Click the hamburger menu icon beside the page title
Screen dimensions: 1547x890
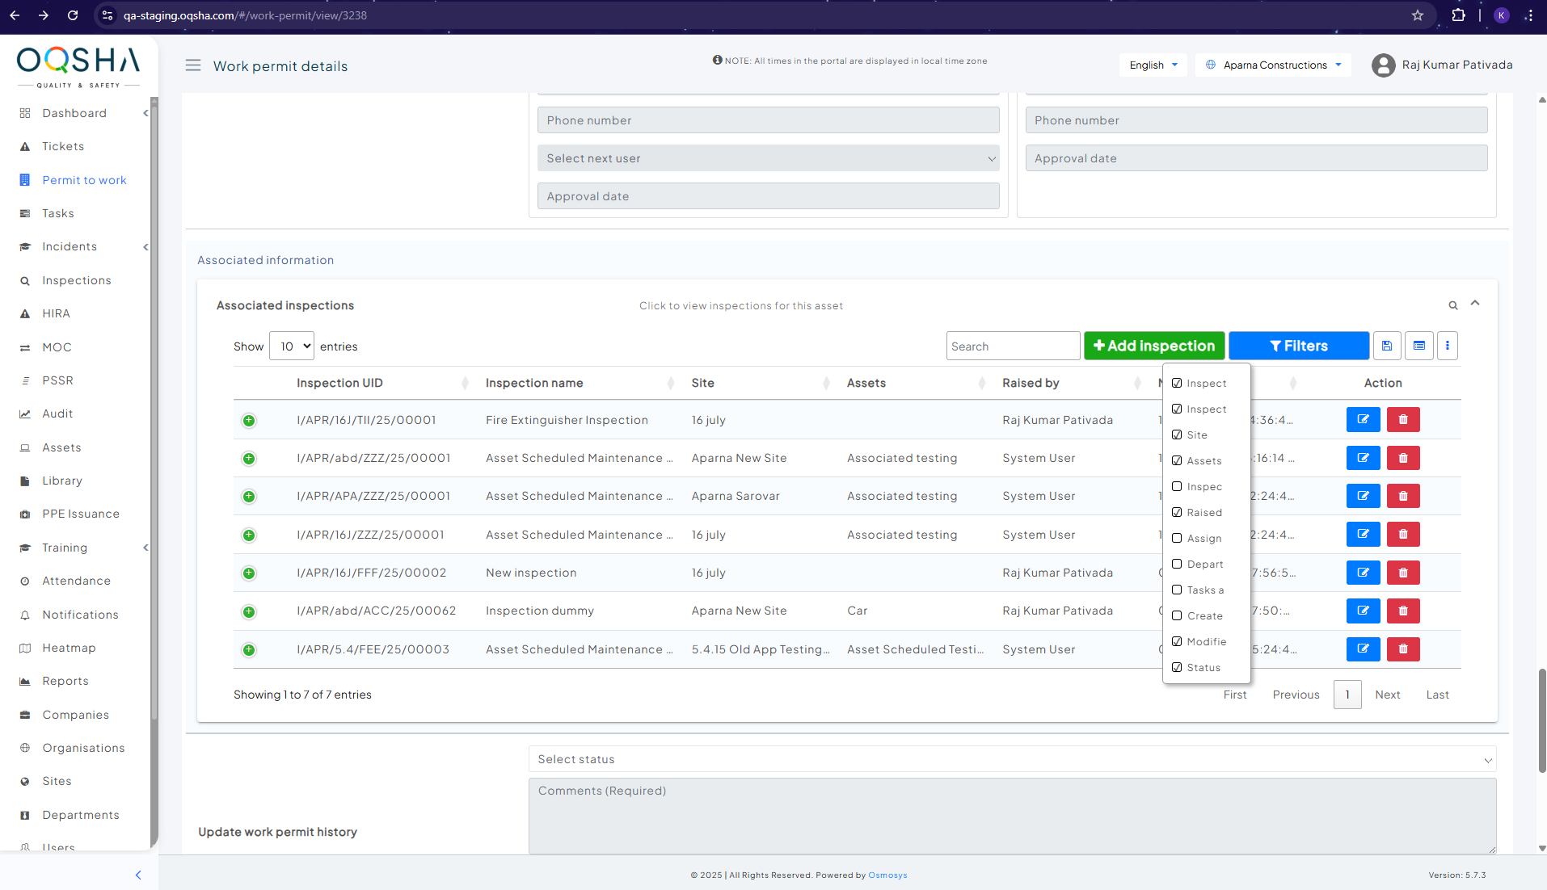pos(192,65)
